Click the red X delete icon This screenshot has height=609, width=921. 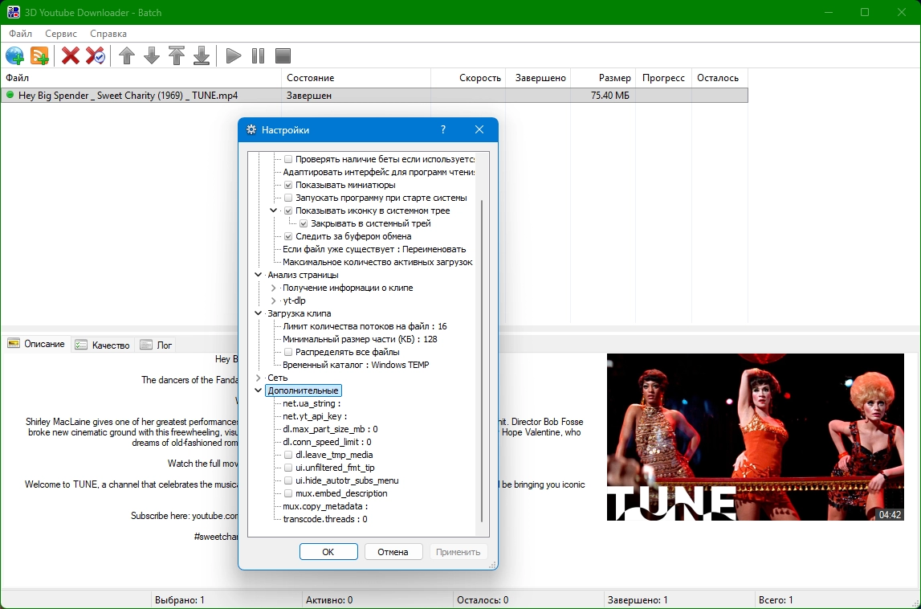coord(71,55)
